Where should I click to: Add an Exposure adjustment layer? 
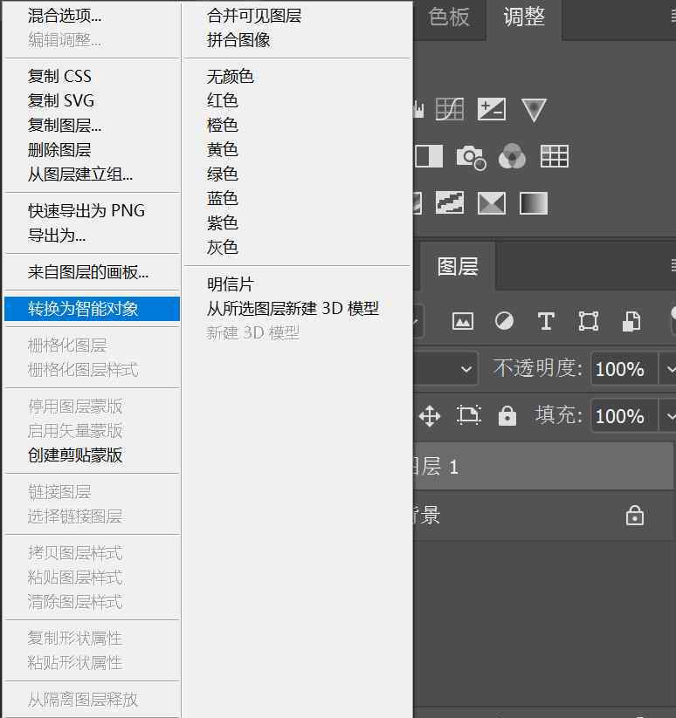492,109
